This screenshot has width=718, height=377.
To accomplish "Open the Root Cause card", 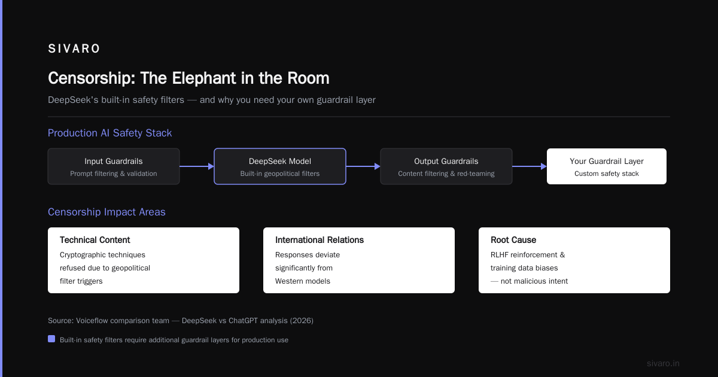I will click(574, 260).
